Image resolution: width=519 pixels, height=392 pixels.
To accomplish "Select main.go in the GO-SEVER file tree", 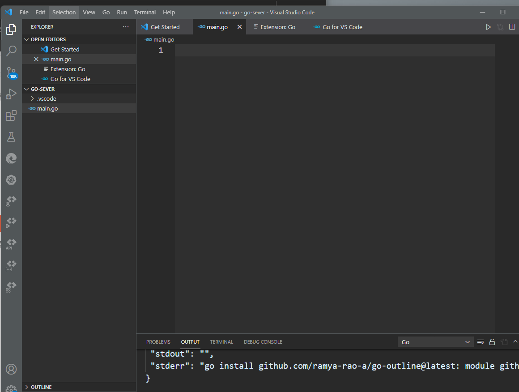I will coord(47,108).
